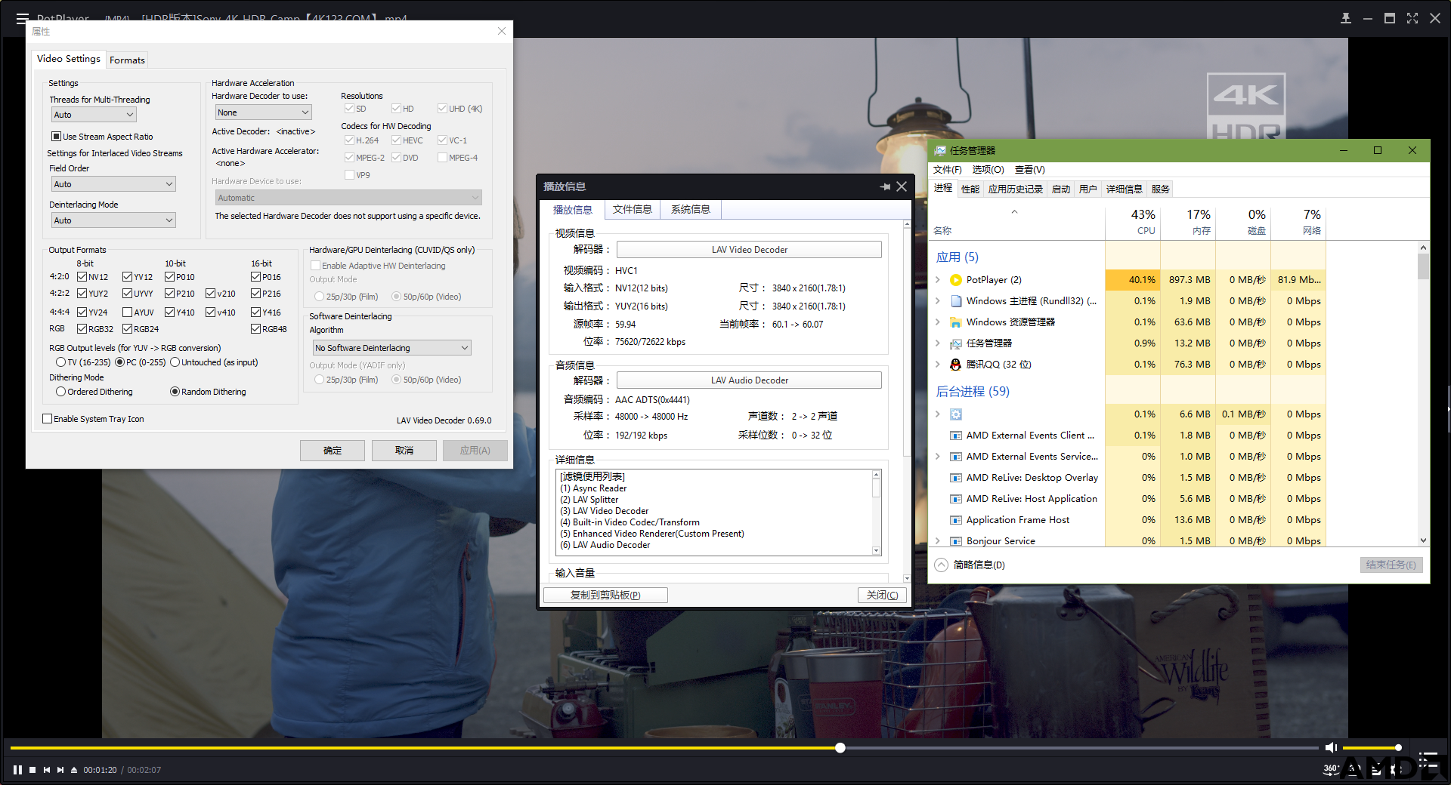Click the Bonjour Service process icon

pyautogui.click(x=956, y=541)
